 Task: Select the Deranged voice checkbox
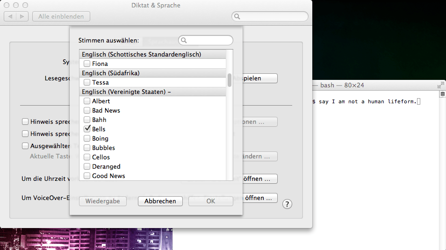pyautogui.click(x=87, y=166)
